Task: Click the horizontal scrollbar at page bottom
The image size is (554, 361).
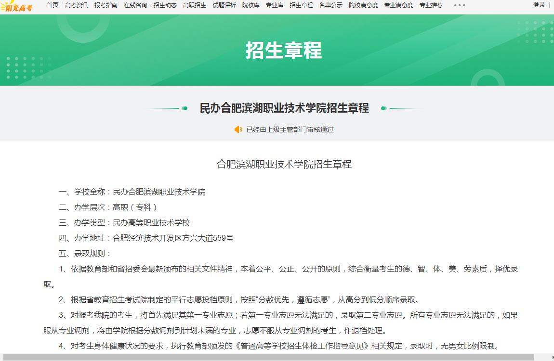Action: pyautogui.click(x=268, y=358)
